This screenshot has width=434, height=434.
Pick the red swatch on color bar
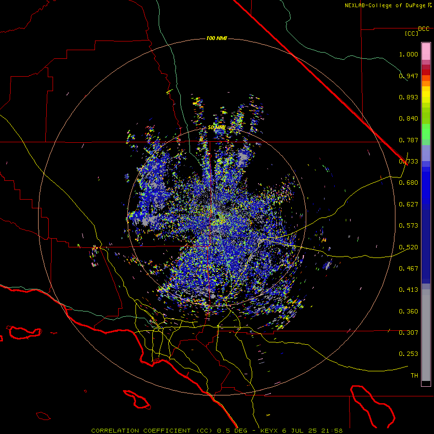tap(426, 72)
